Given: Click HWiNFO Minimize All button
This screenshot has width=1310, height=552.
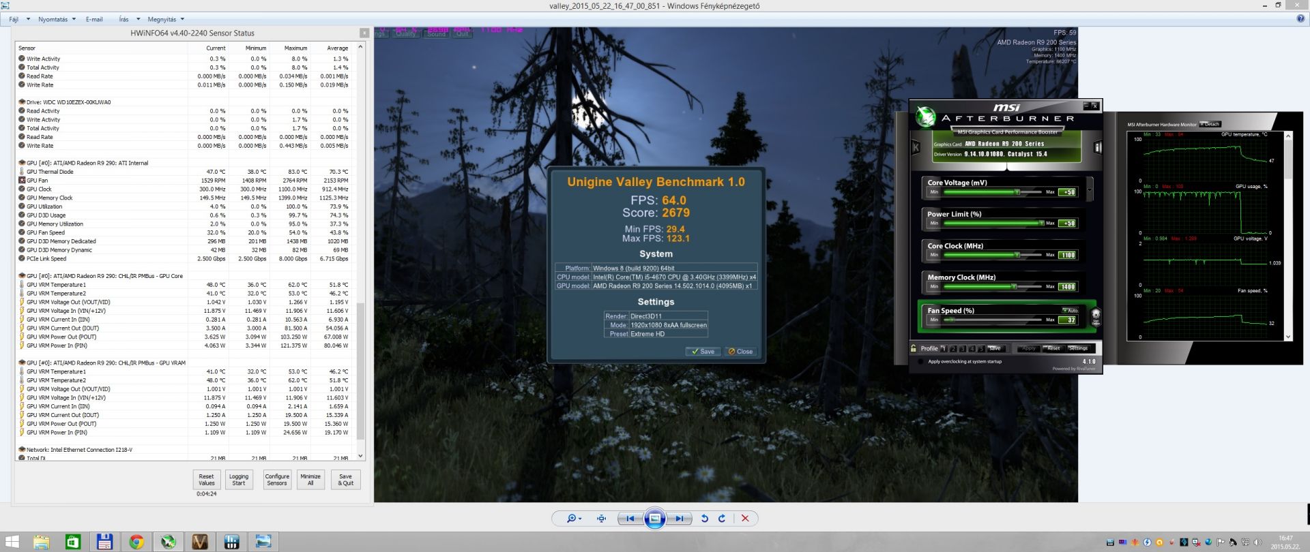Looking at the screenshot, I should [310, 480].
